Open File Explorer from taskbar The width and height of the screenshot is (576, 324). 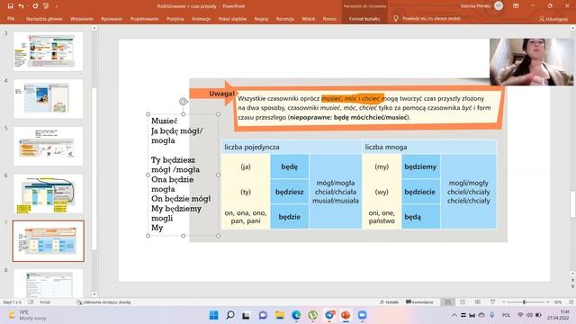280,315
